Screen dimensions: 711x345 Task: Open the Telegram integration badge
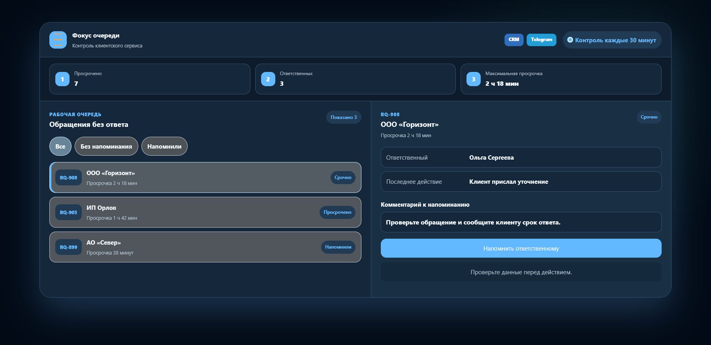(542, 40)
